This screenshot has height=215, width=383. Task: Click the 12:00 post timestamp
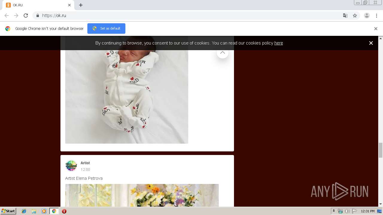pos(85,170)
